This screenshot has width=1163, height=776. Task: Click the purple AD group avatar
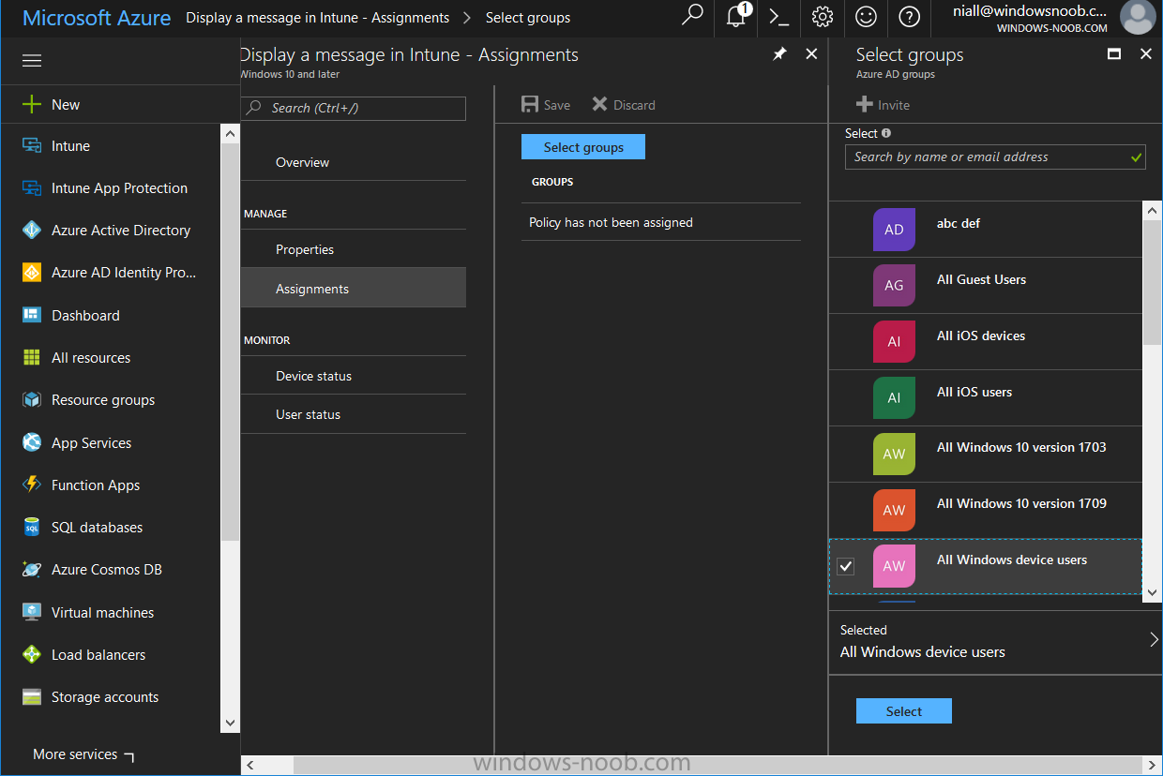click(894, 230)
